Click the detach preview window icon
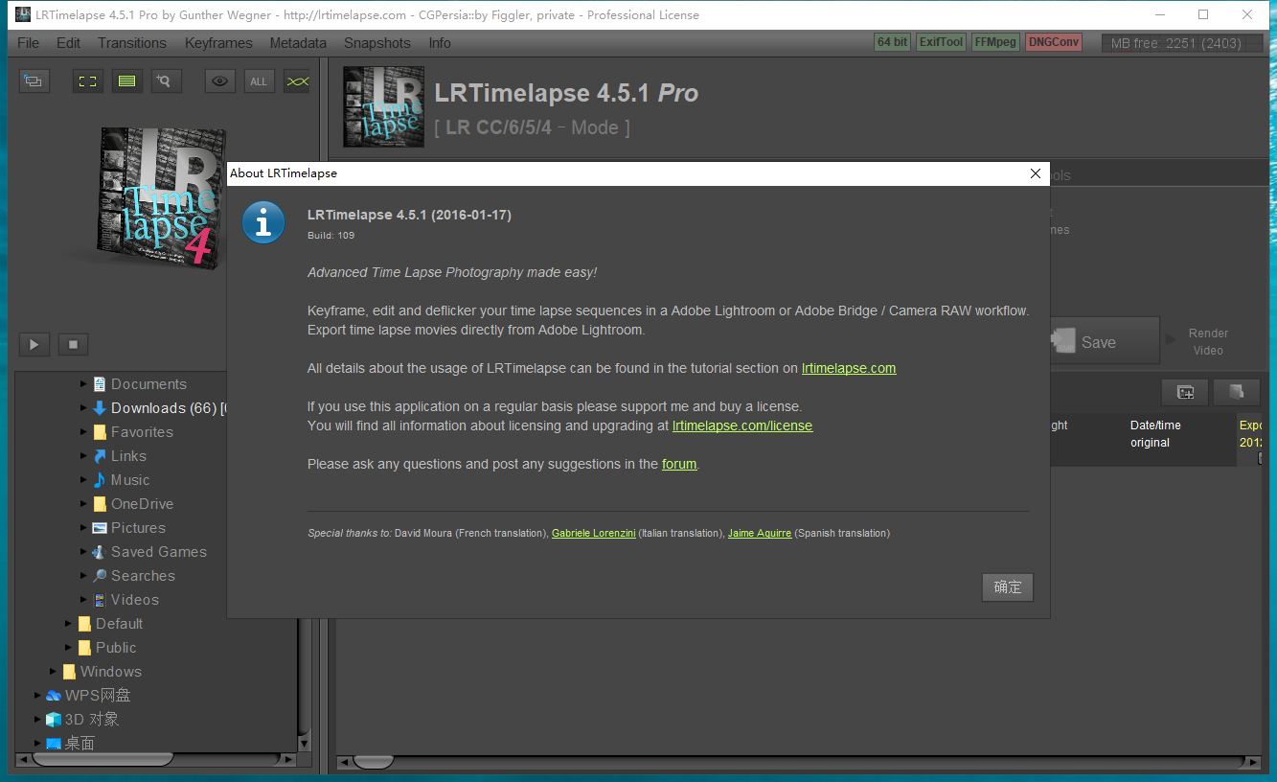 coord(34,81)
